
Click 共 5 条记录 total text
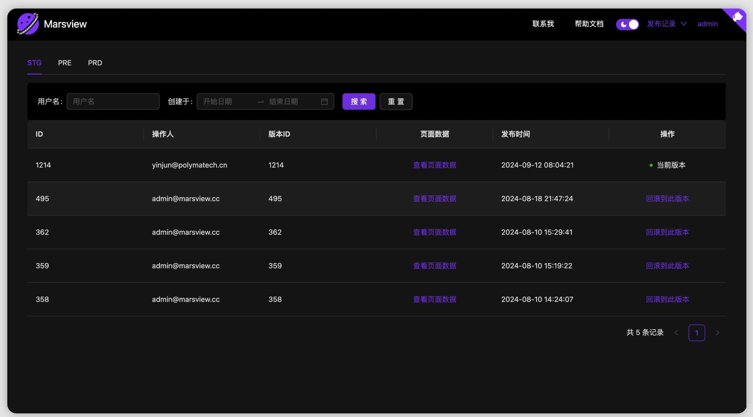coord(645,332)
